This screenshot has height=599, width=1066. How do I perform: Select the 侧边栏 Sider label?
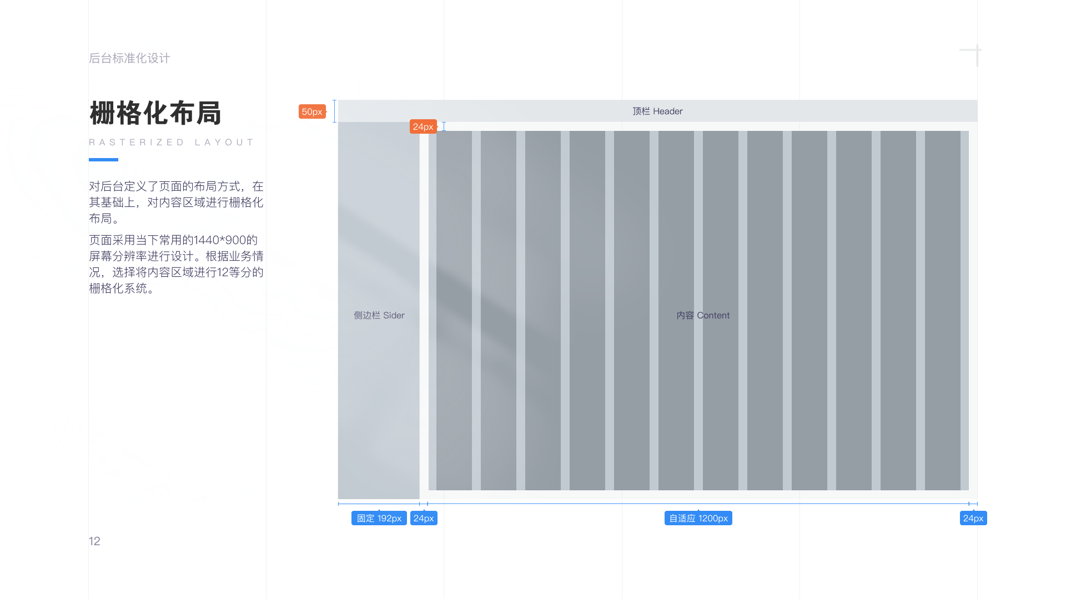379,316
